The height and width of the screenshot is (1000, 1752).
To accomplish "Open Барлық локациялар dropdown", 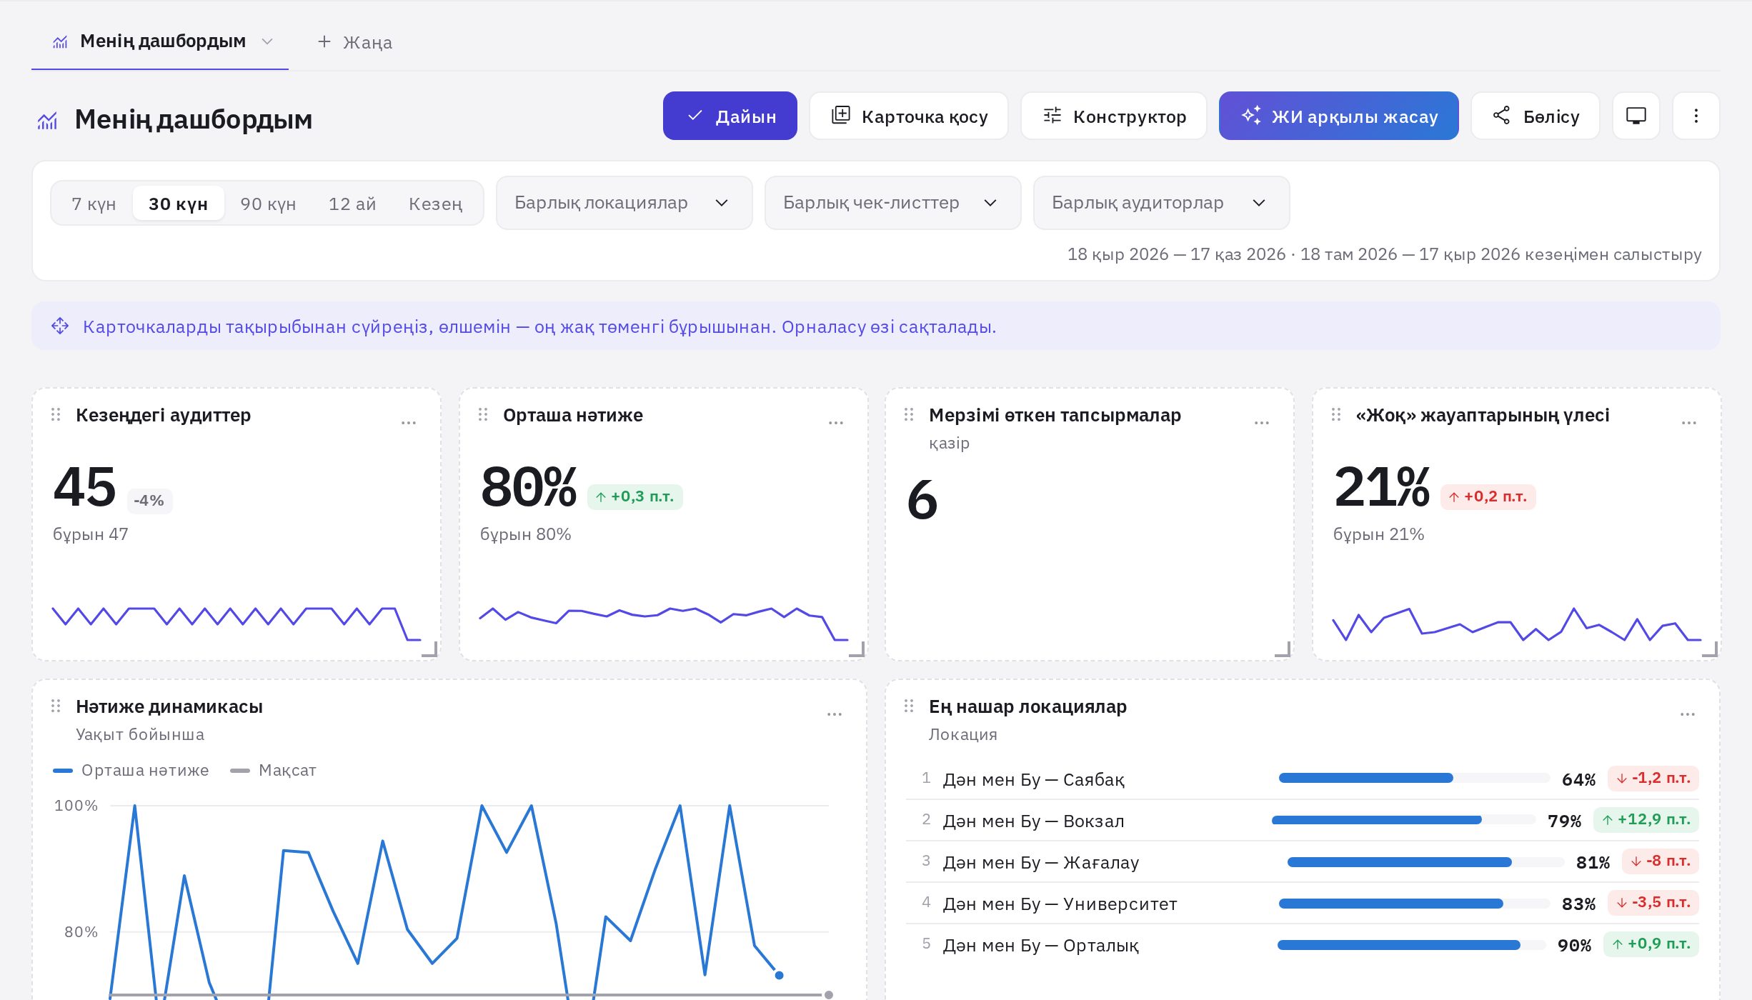I will click(x=624, y=203).
